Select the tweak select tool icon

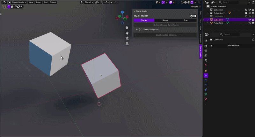[x=4, y=7]
